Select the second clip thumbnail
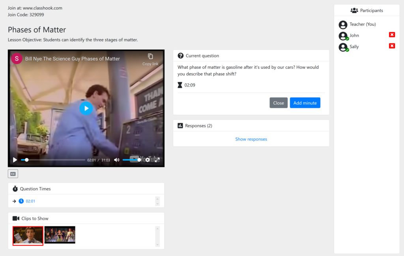 [60, 235]
